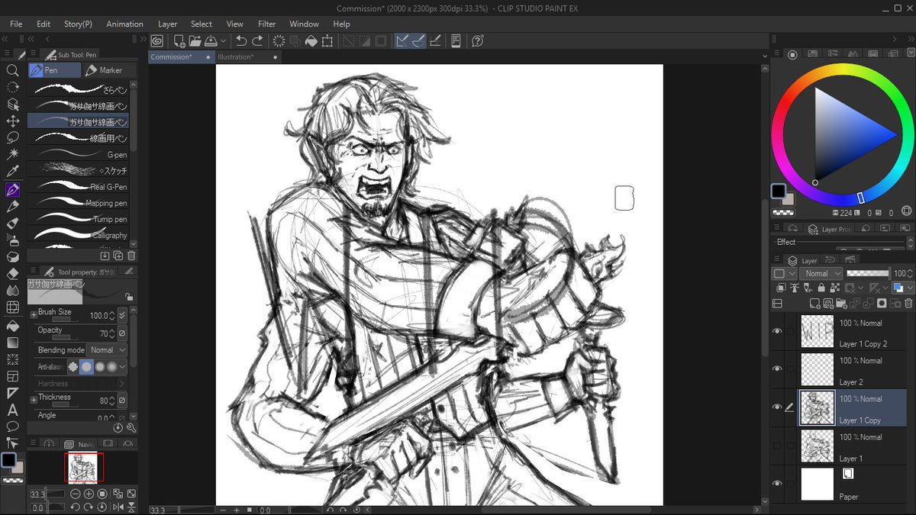Hide Layer 1 Copy 2 eye icon

(777, 331)
